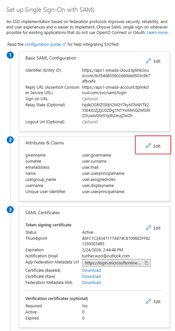
Task: Select the user.surname claim value
Action: (94, 161)
